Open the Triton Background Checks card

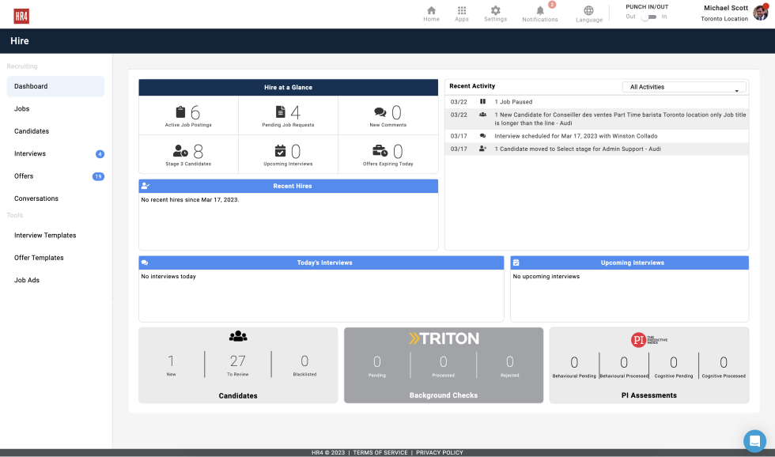(x=444, y=365)
